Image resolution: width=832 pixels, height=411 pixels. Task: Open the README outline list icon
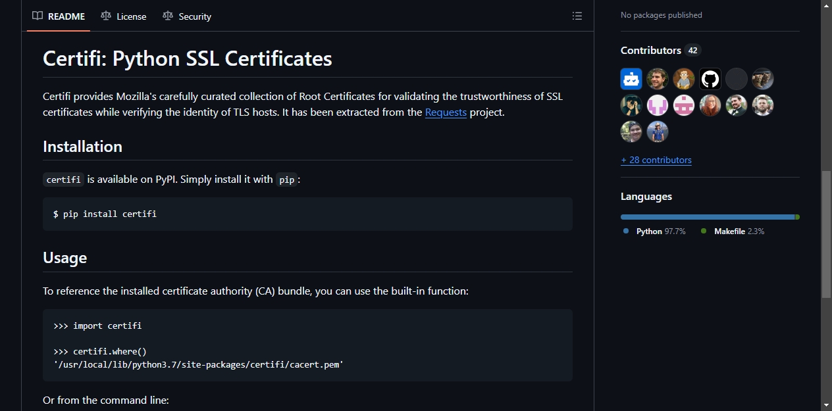tap(577, 16)
